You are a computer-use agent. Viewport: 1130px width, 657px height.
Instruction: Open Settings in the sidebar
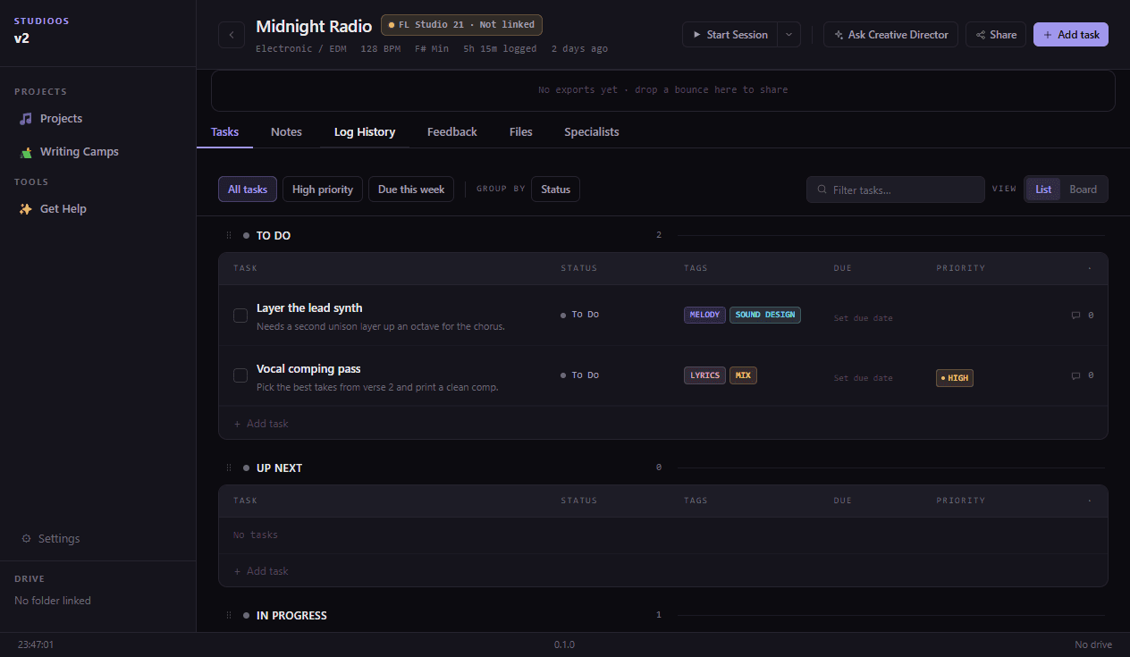(x=97, y=539)
